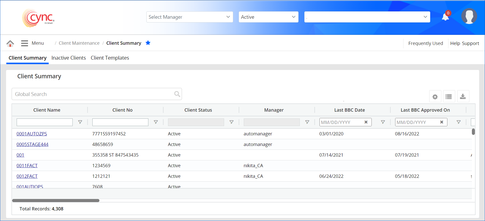Click the Frequently Used link

pyautogui.click(x=425, y=43)
